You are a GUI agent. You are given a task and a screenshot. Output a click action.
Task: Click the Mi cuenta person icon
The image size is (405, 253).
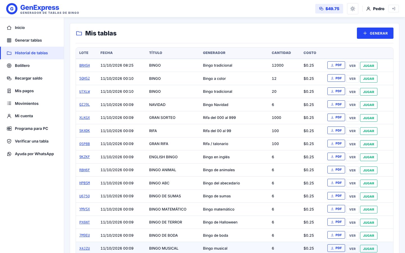(9, 116)
